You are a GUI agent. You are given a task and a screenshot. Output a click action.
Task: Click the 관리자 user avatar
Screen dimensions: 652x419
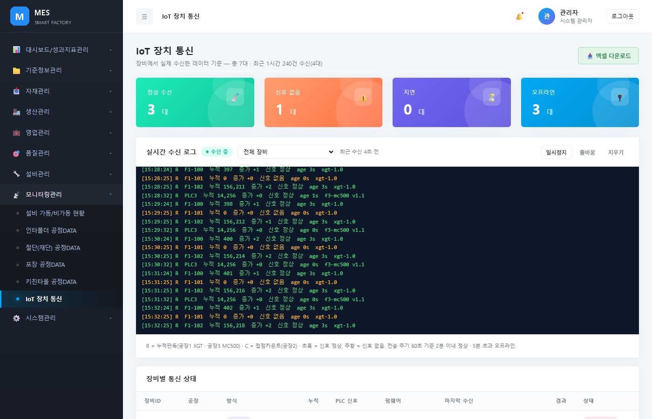pyautogui.click(x=547, y=16)
